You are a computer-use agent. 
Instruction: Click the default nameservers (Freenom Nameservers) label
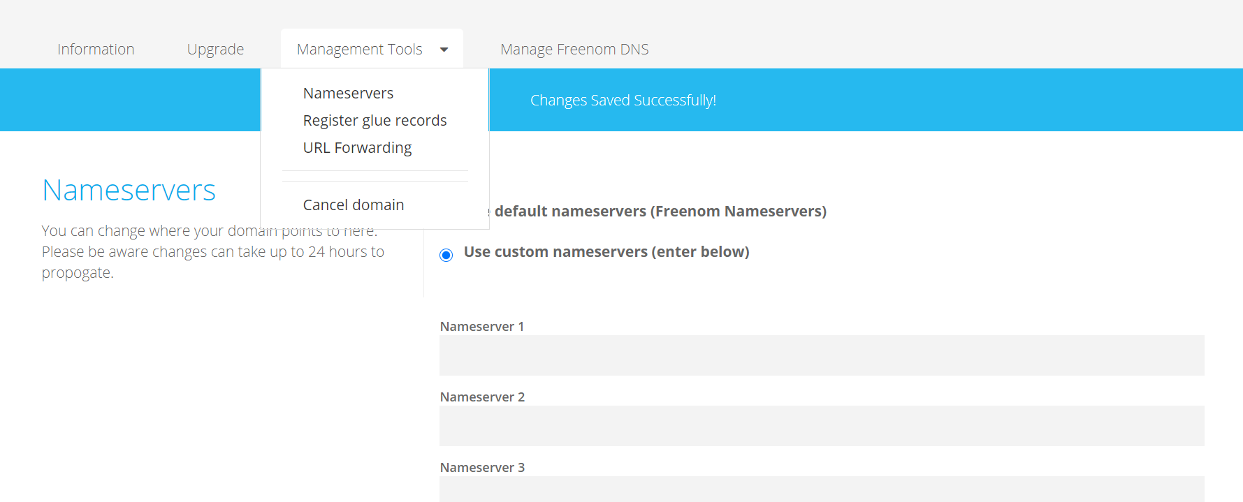[x=660, y=211]
